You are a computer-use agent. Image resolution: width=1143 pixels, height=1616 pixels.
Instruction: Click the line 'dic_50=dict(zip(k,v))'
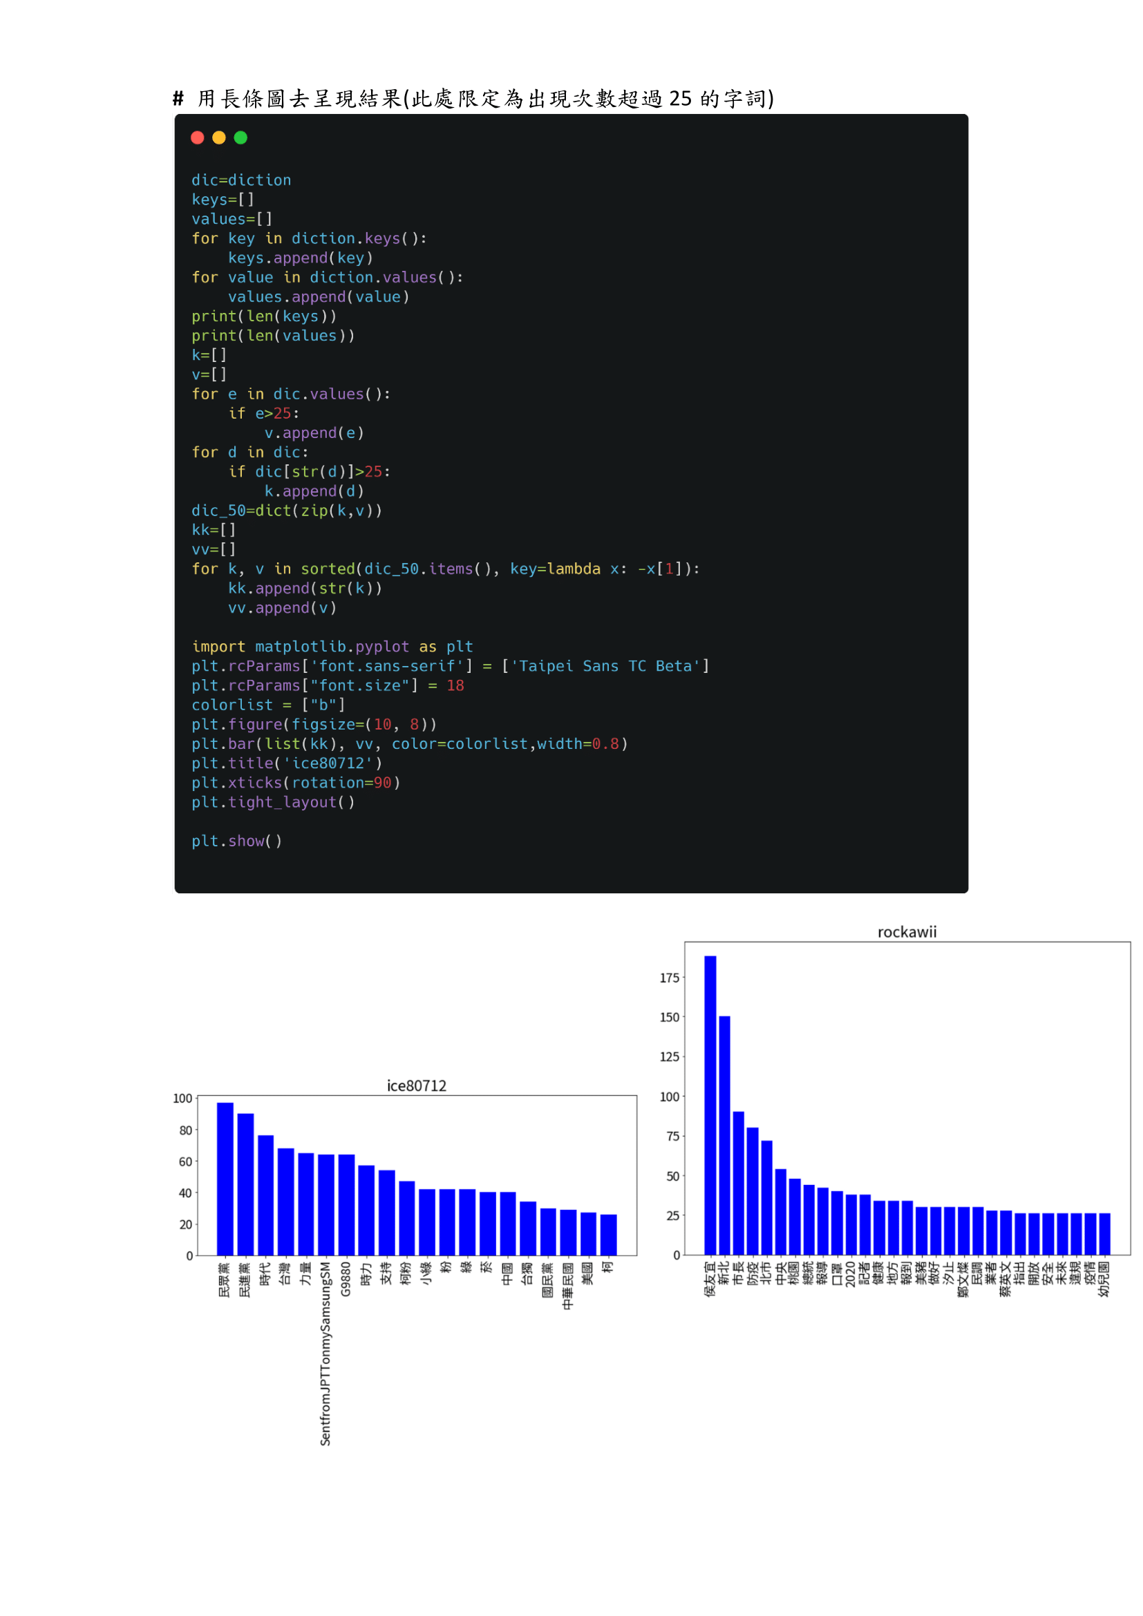287,511
